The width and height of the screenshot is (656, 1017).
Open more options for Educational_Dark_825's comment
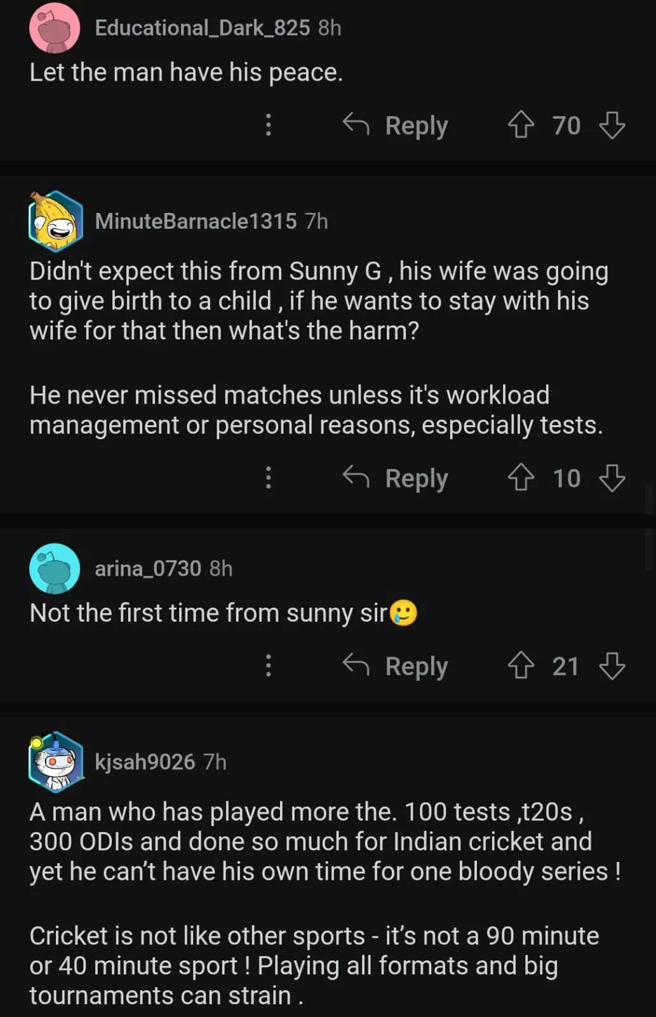pos(269,125)
